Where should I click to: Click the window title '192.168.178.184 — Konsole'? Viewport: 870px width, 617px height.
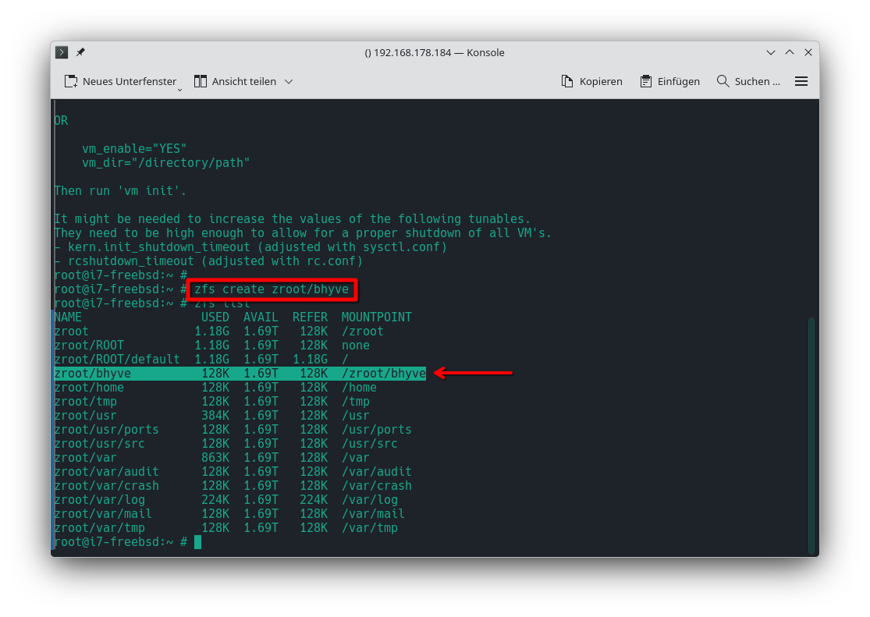click(435, 52)
